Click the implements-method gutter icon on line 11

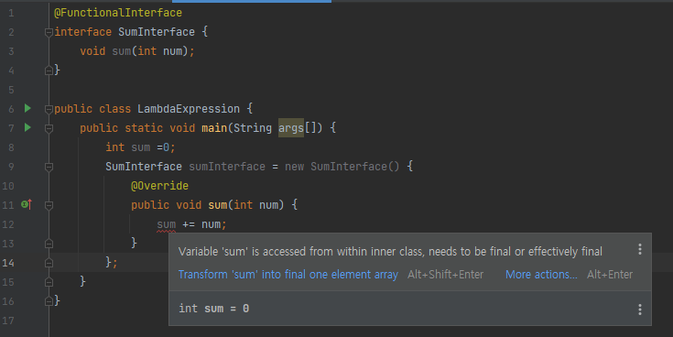[27, 204]
